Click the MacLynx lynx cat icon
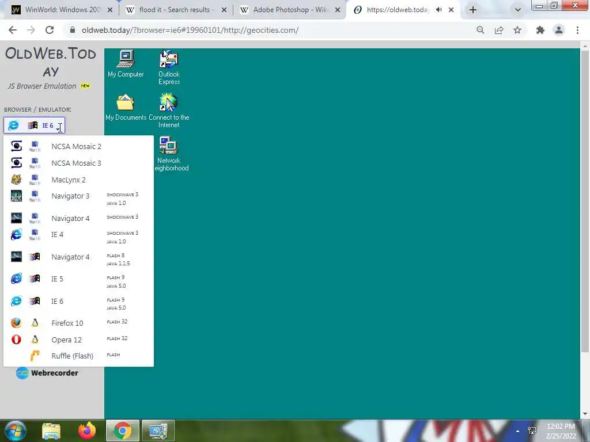Viewport: 590px width, 442px height. [x=16, y=180]
